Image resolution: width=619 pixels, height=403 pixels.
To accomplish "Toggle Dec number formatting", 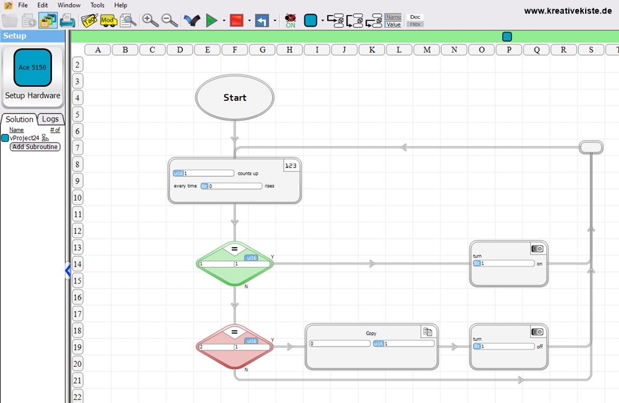I will (x=414, y=16).
